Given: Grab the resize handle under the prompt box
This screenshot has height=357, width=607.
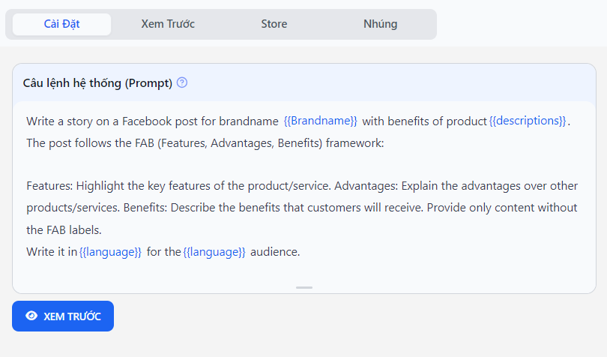Looking at the screenshot, I should tap(304, 287).
